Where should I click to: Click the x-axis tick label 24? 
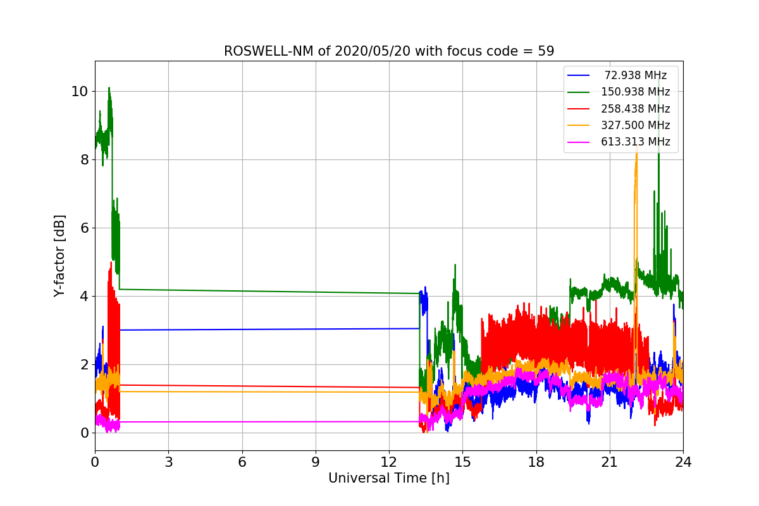tap(683, 462)
